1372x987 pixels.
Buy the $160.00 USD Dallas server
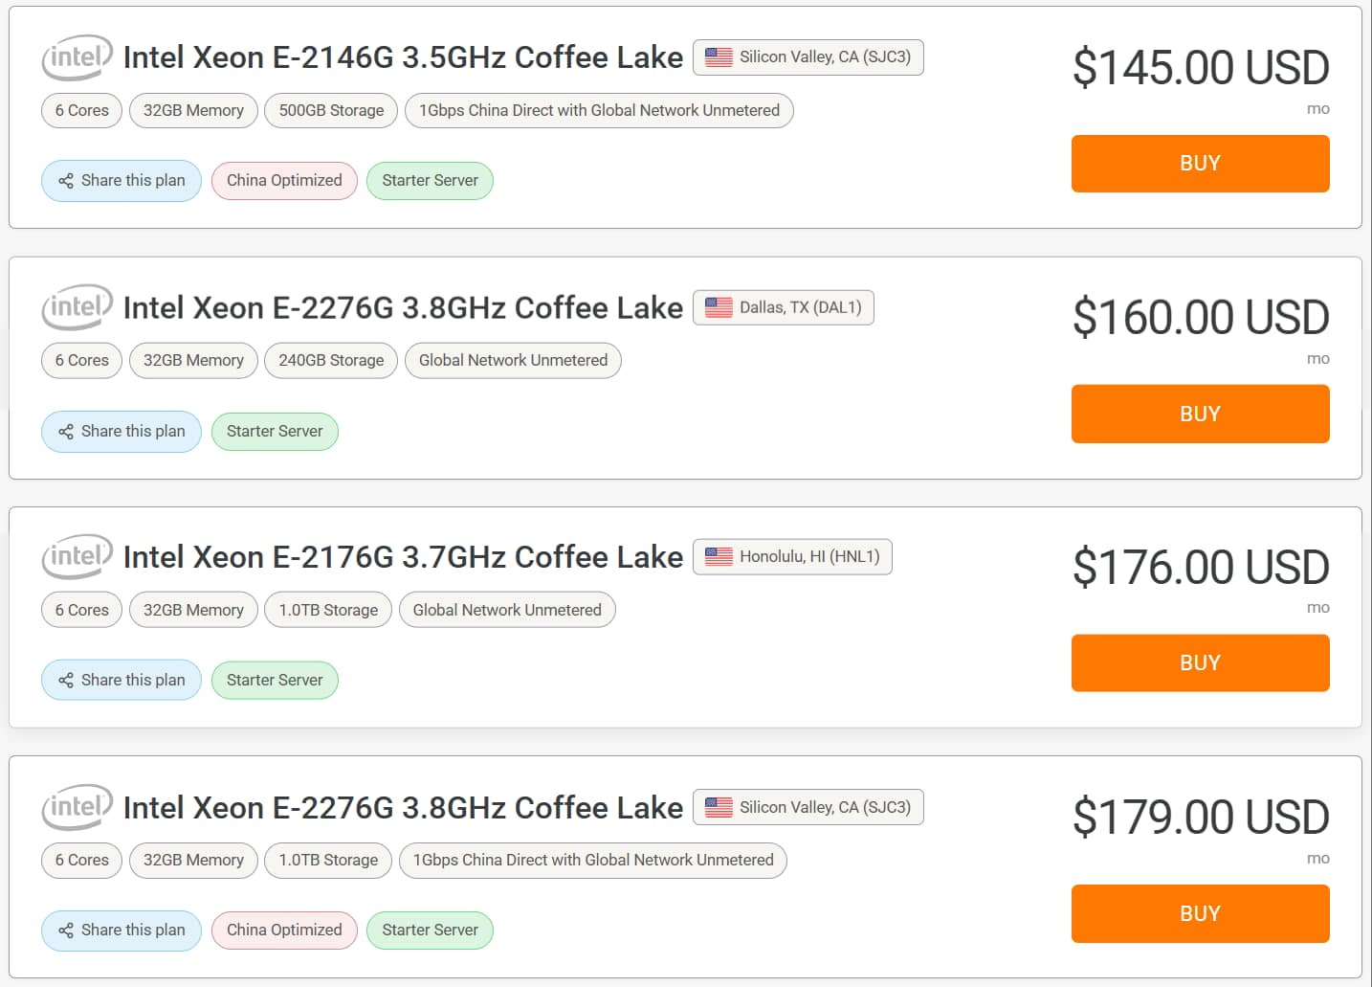pyautogui.click(x=1200, y=414)
